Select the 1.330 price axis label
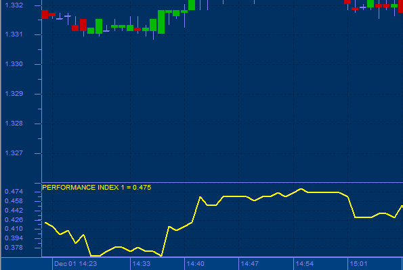This screenshot has width=403, height=270. pos(14,63)
